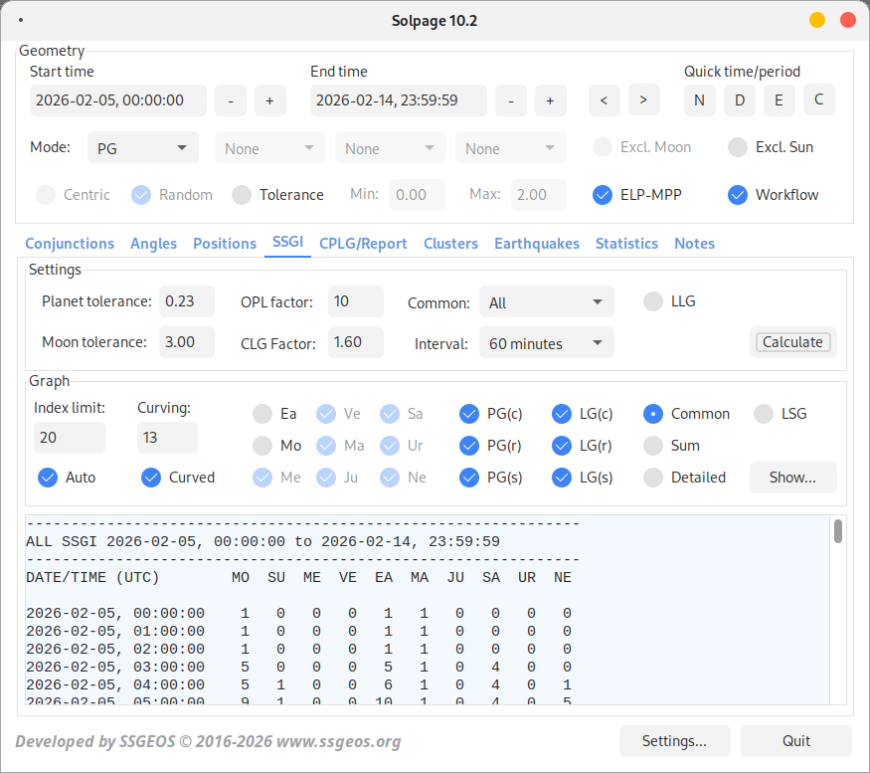Image resolution: width=870 pixels, height=773 pixels.
Task: Click the Show... button in the Graph section
Action: point(792,478)
